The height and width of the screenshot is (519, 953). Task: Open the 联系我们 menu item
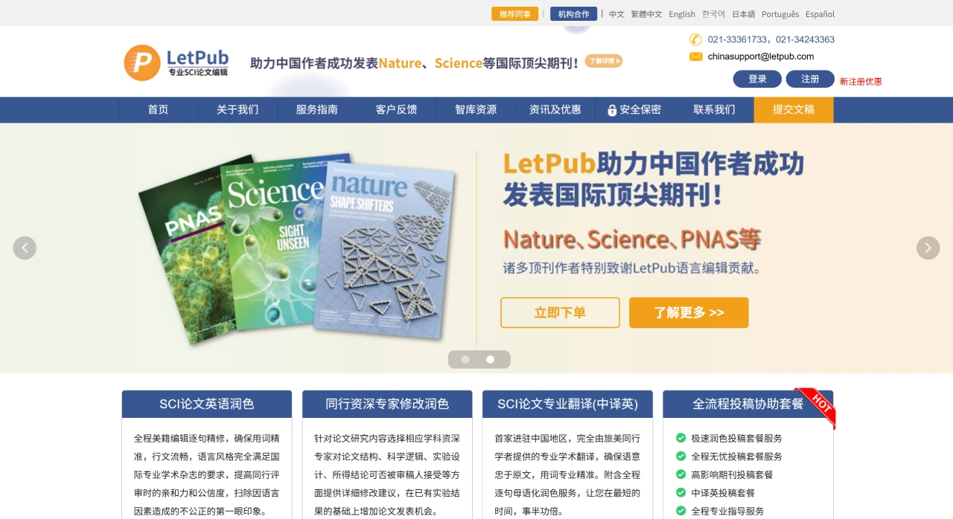click(714, 109)
